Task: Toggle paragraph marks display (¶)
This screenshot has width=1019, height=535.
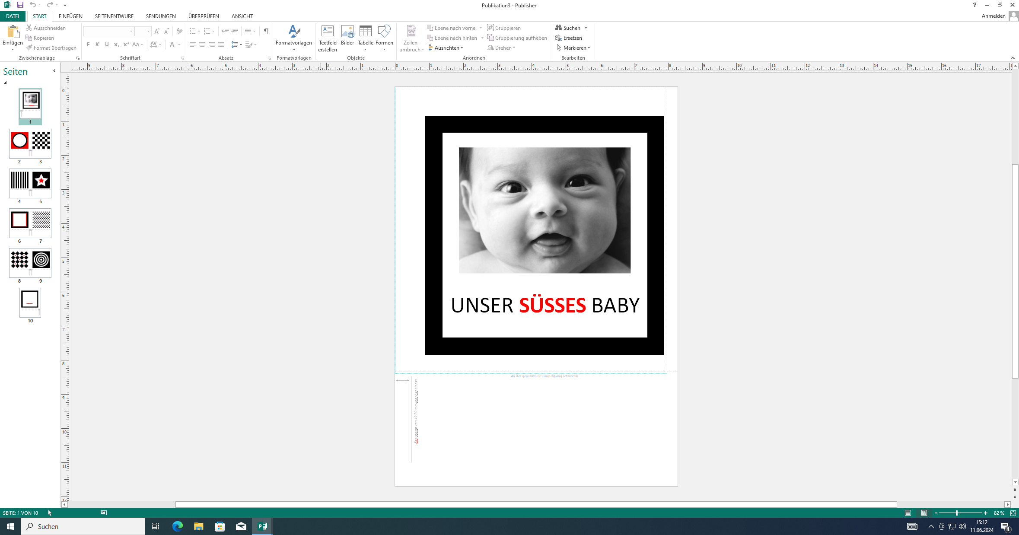Action: click(x=266, y=31)
